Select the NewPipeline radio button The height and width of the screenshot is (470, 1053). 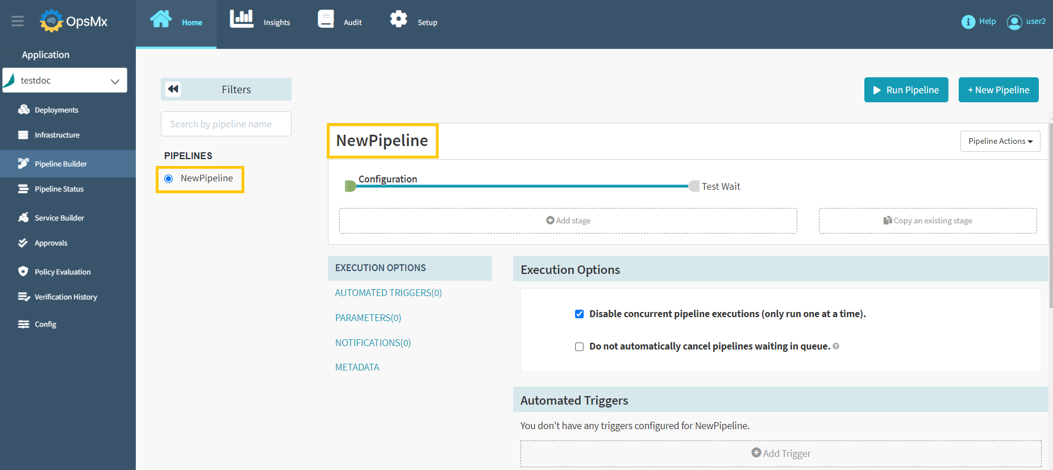(x=169, y=179)
